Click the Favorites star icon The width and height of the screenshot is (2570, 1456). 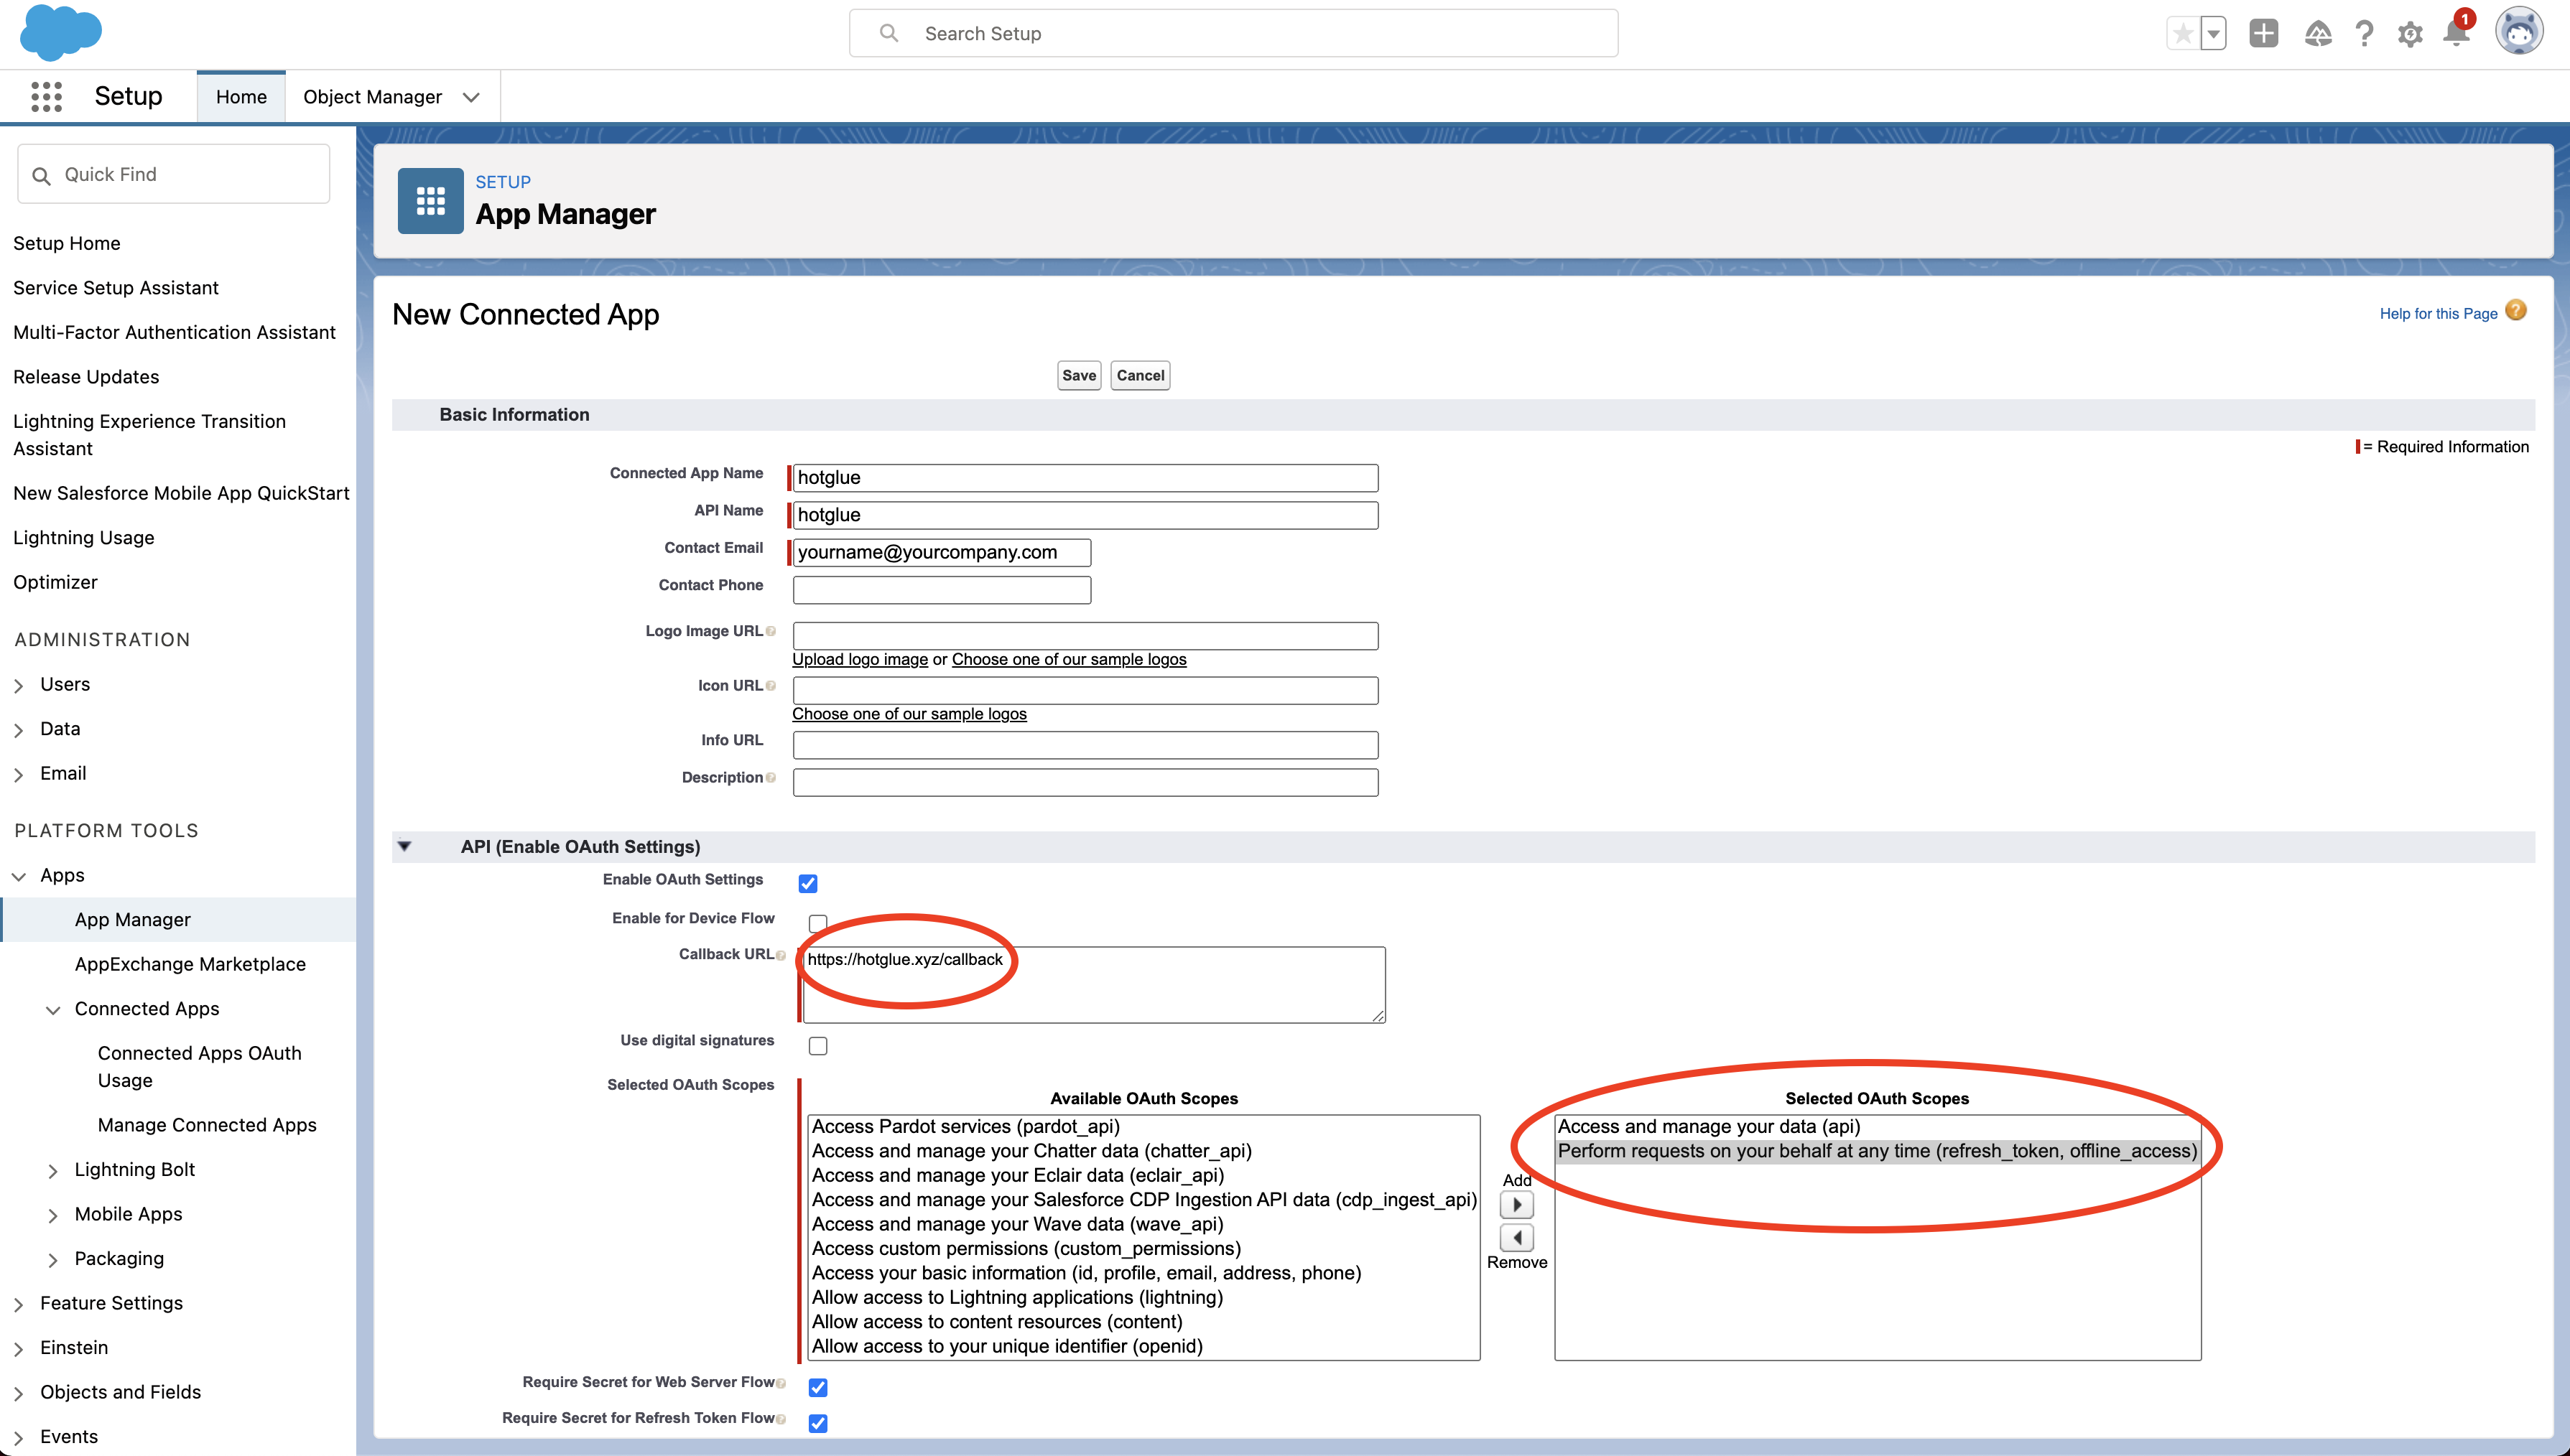click(2183, 34)
